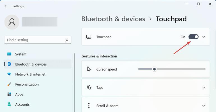Click the touchpad device icon

89,37
